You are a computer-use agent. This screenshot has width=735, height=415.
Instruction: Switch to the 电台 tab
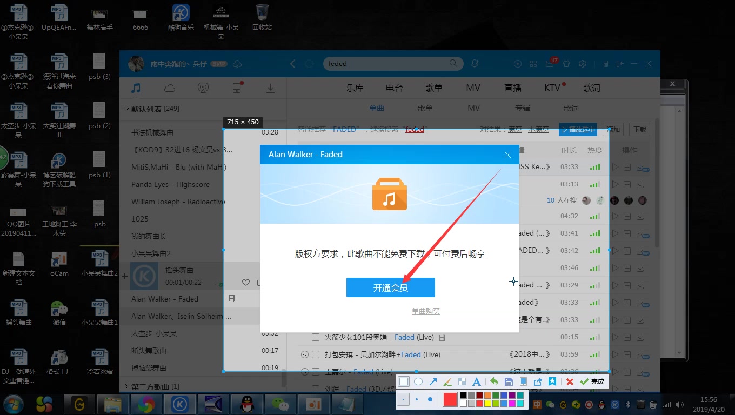(x=395, y=88)
